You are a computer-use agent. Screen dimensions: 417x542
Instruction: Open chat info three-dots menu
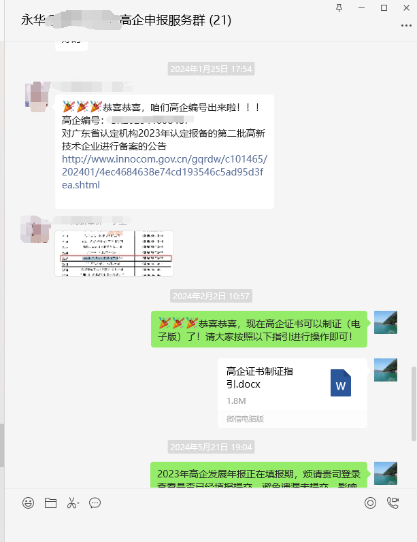tap(406, 26)
